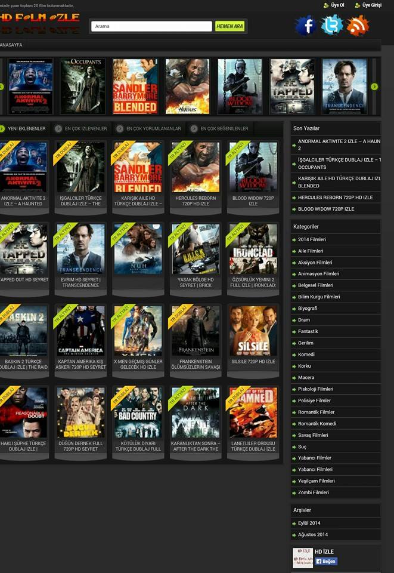
Task: Open the Bilim Kurgu Filmleri category
Action: click(319, 297)
